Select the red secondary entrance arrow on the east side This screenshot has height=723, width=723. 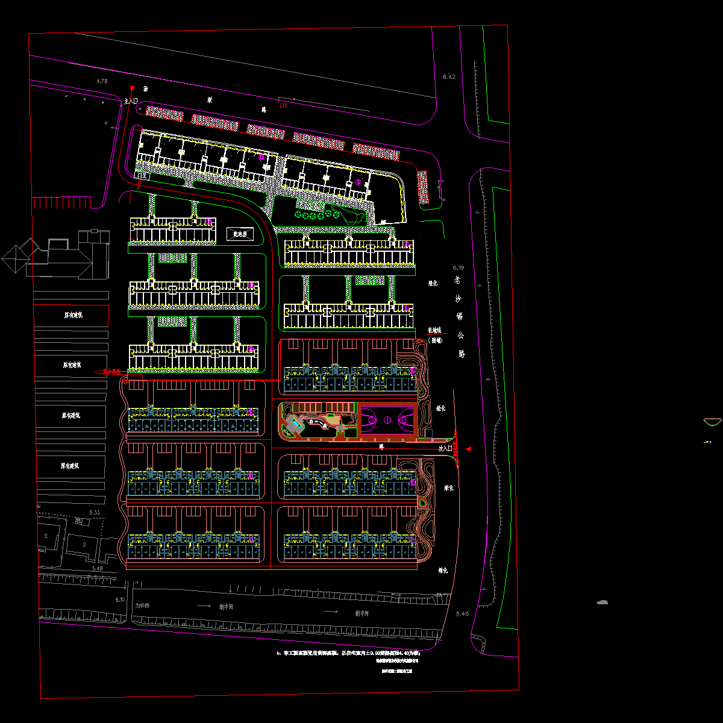point(469,449)
